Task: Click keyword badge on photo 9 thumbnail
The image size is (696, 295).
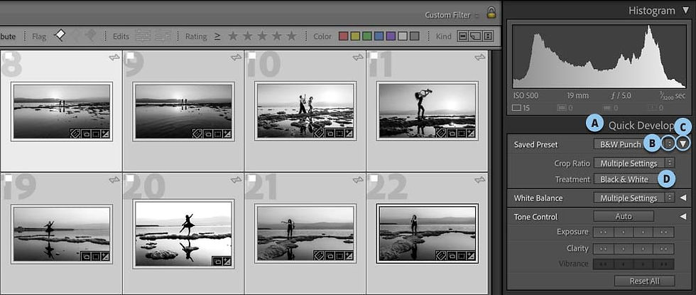Action: 197,134
